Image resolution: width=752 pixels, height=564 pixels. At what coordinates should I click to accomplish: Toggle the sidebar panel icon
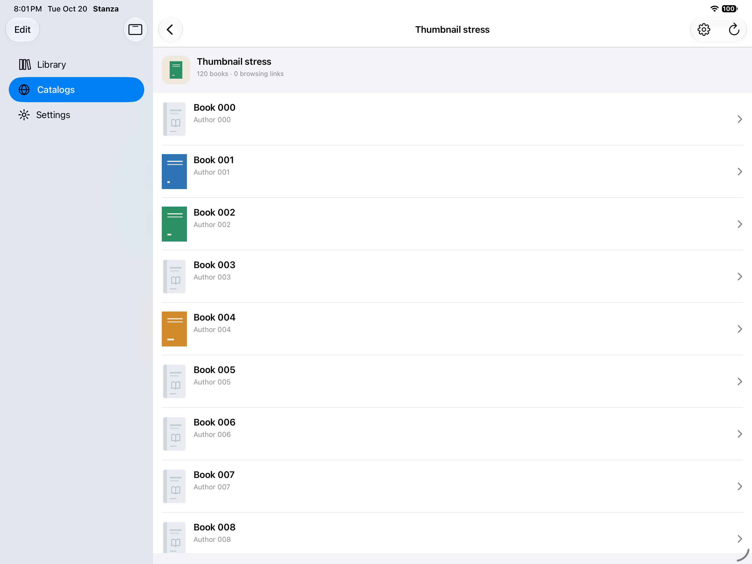click(x=135, y=30)
